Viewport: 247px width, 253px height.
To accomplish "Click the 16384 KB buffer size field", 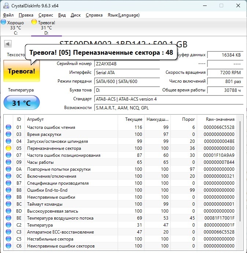I will click(225, 55).
